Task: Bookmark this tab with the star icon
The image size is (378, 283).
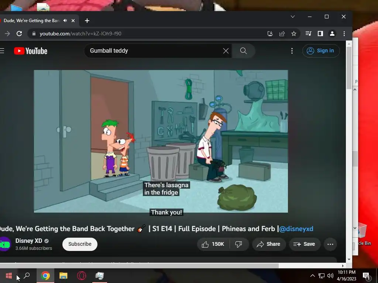Action: click(x=293, y=34)
